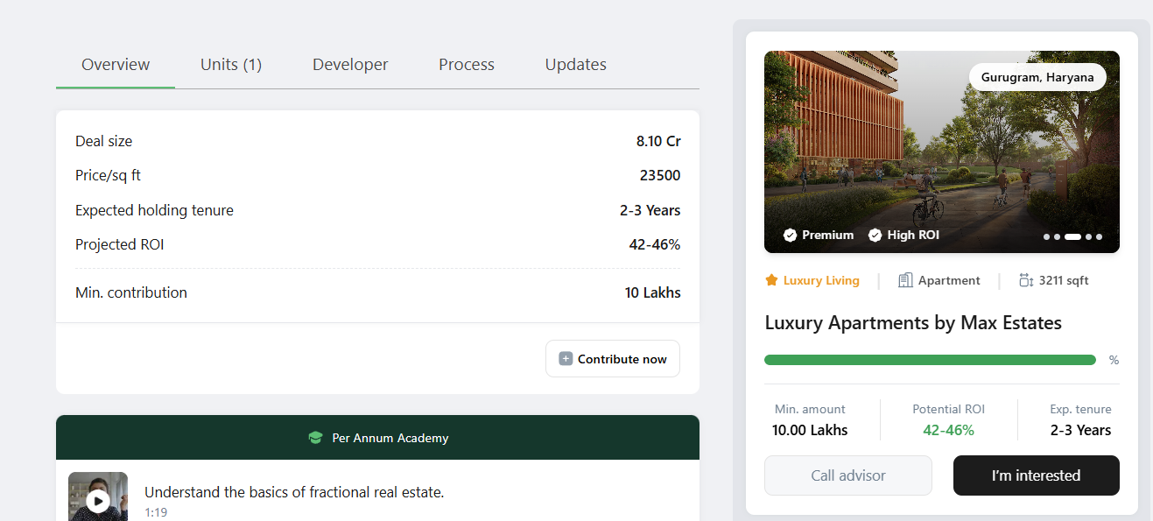
Task: Click the square footage area icon
Action: tap(1026, 280)
